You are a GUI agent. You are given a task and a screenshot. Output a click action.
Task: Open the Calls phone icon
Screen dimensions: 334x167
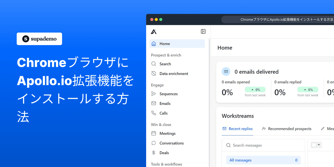(x=153, y=113)
